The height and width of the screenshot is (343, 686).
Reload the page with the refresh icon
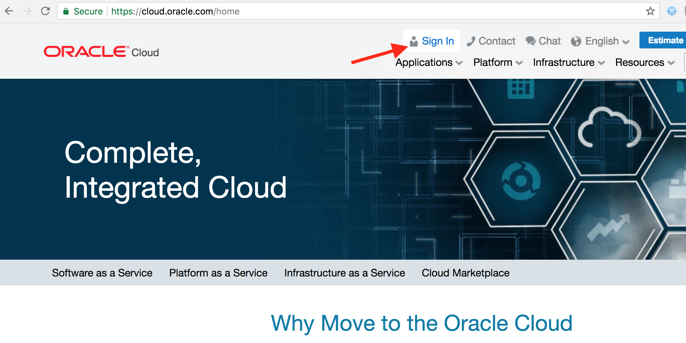coord(45,11)
